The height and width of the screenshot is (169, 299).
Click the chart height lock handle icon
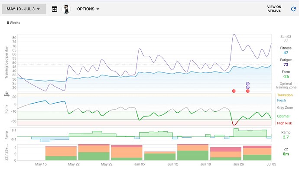click(x=6, y=94)
